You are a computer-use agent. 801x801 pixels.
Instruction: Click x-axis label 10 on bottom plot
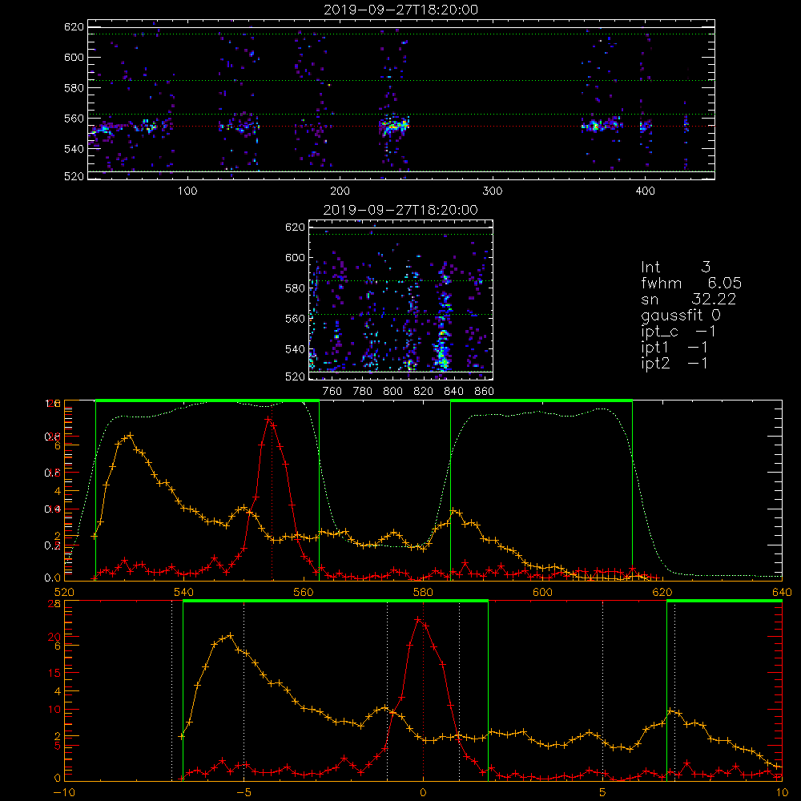[x=782, y=793]
